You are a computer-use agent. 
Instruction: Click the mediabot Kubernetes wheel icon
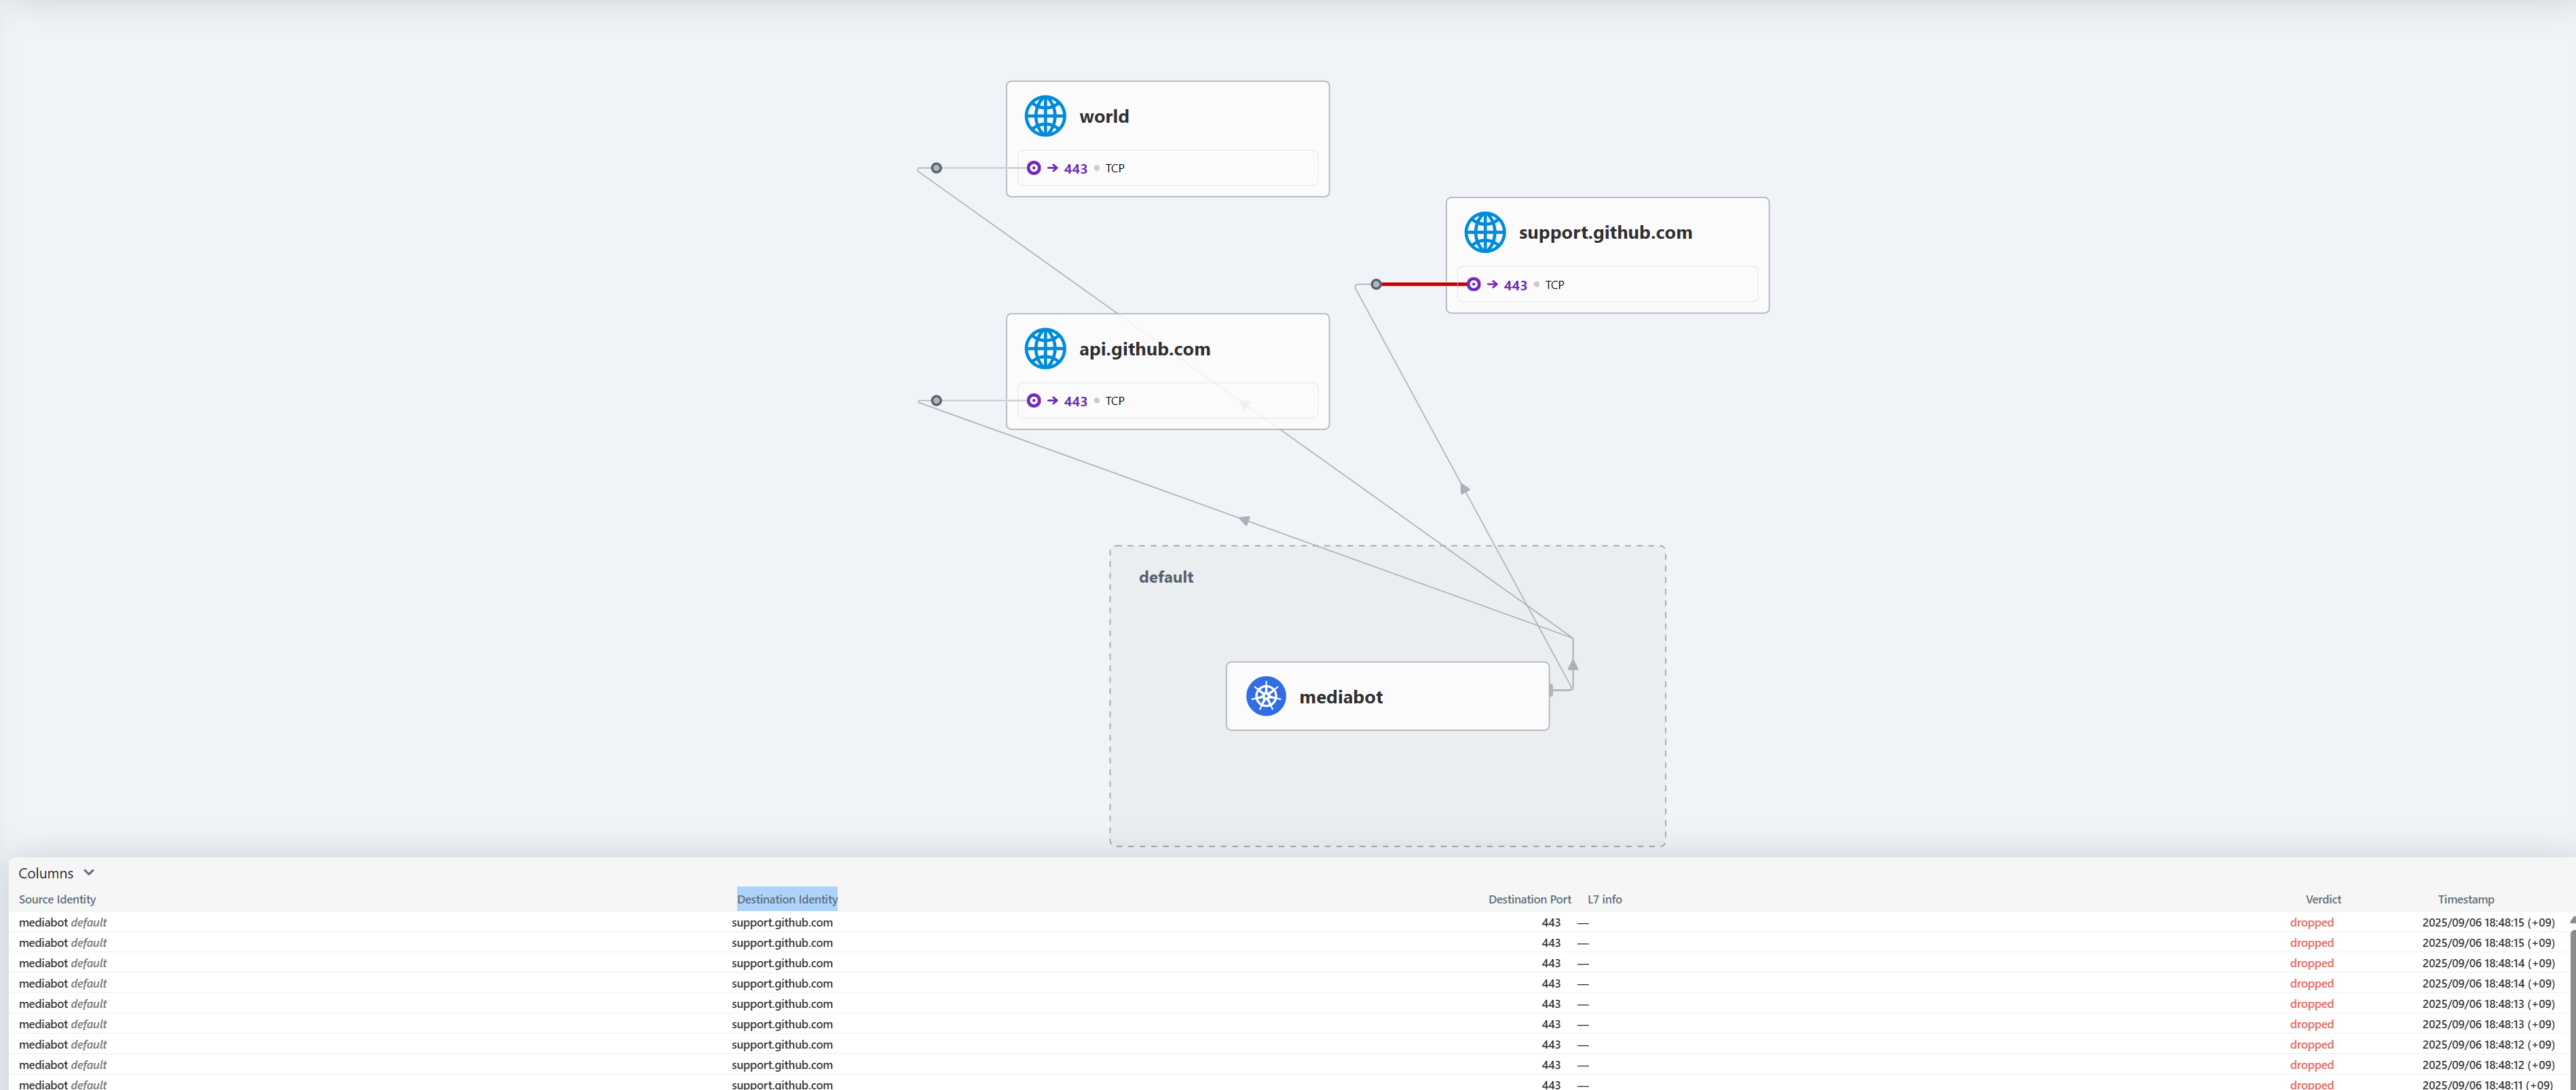tap(1265, 697)
